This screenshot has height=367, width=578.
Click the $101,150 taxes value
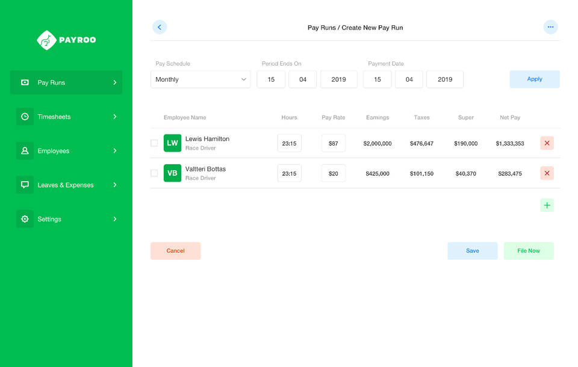tap(421, 173)
